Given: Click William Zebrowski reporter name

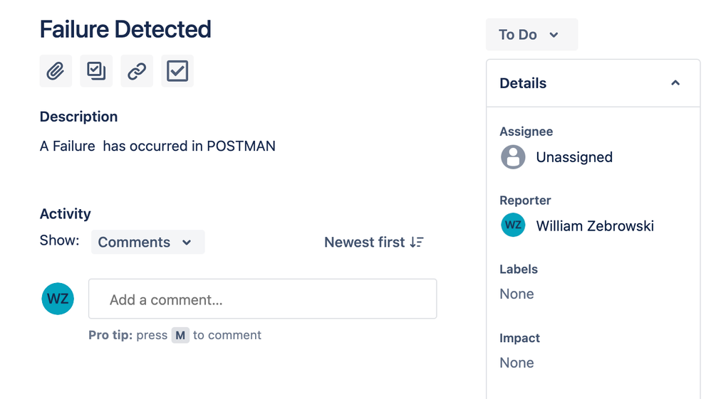Looking at the screenshot, I should click(595, 226).
